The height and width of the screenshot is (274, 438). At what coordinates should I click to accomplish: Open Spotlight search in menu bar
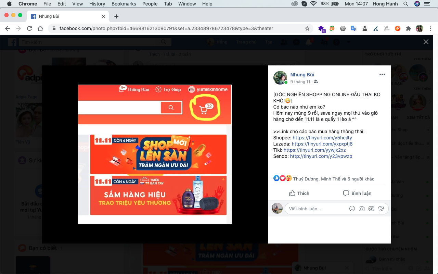[406, 4]
